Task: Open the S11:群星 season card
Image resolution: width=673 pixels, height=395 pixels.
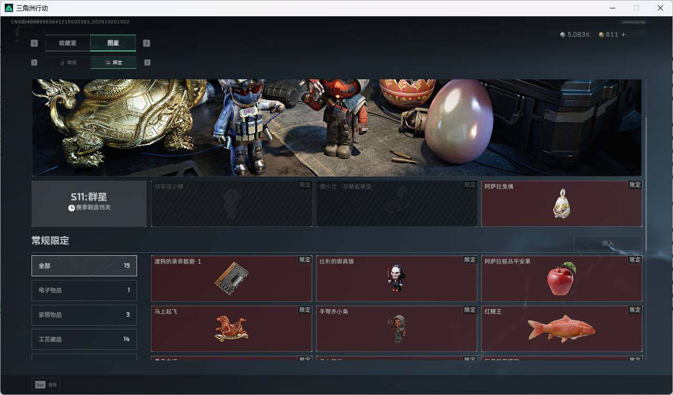Action: (89, 204)
